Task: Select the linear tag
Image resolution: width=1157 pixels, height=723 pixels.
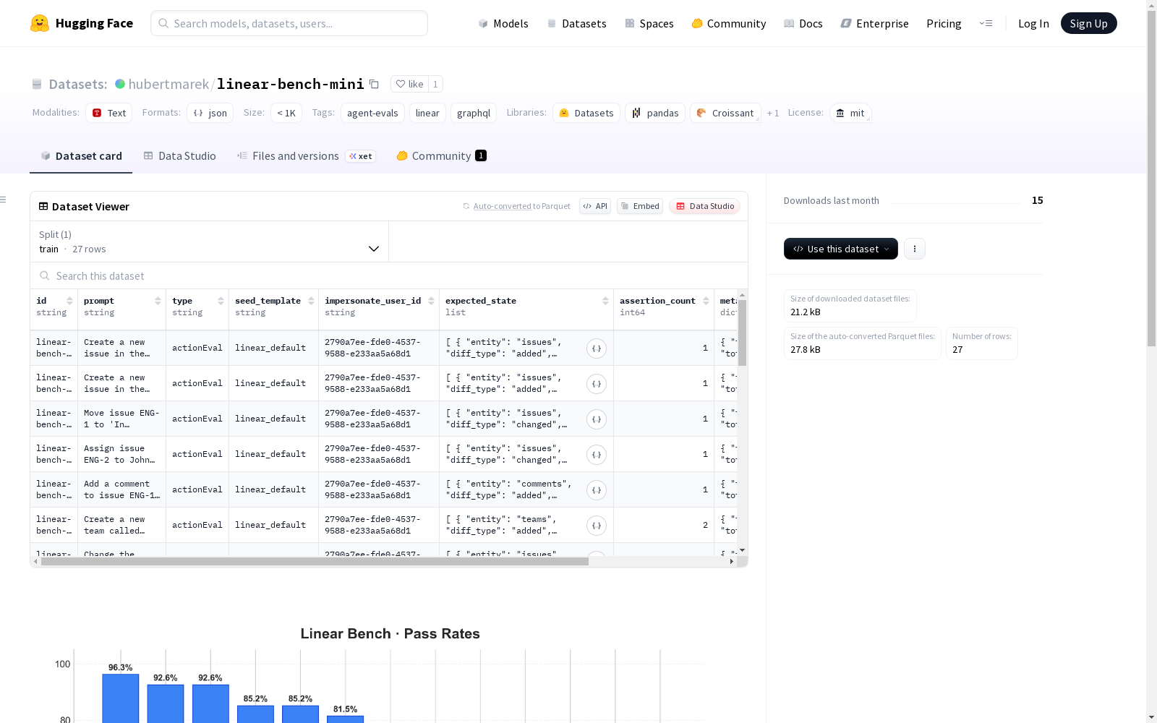Action: click(427, 113)
